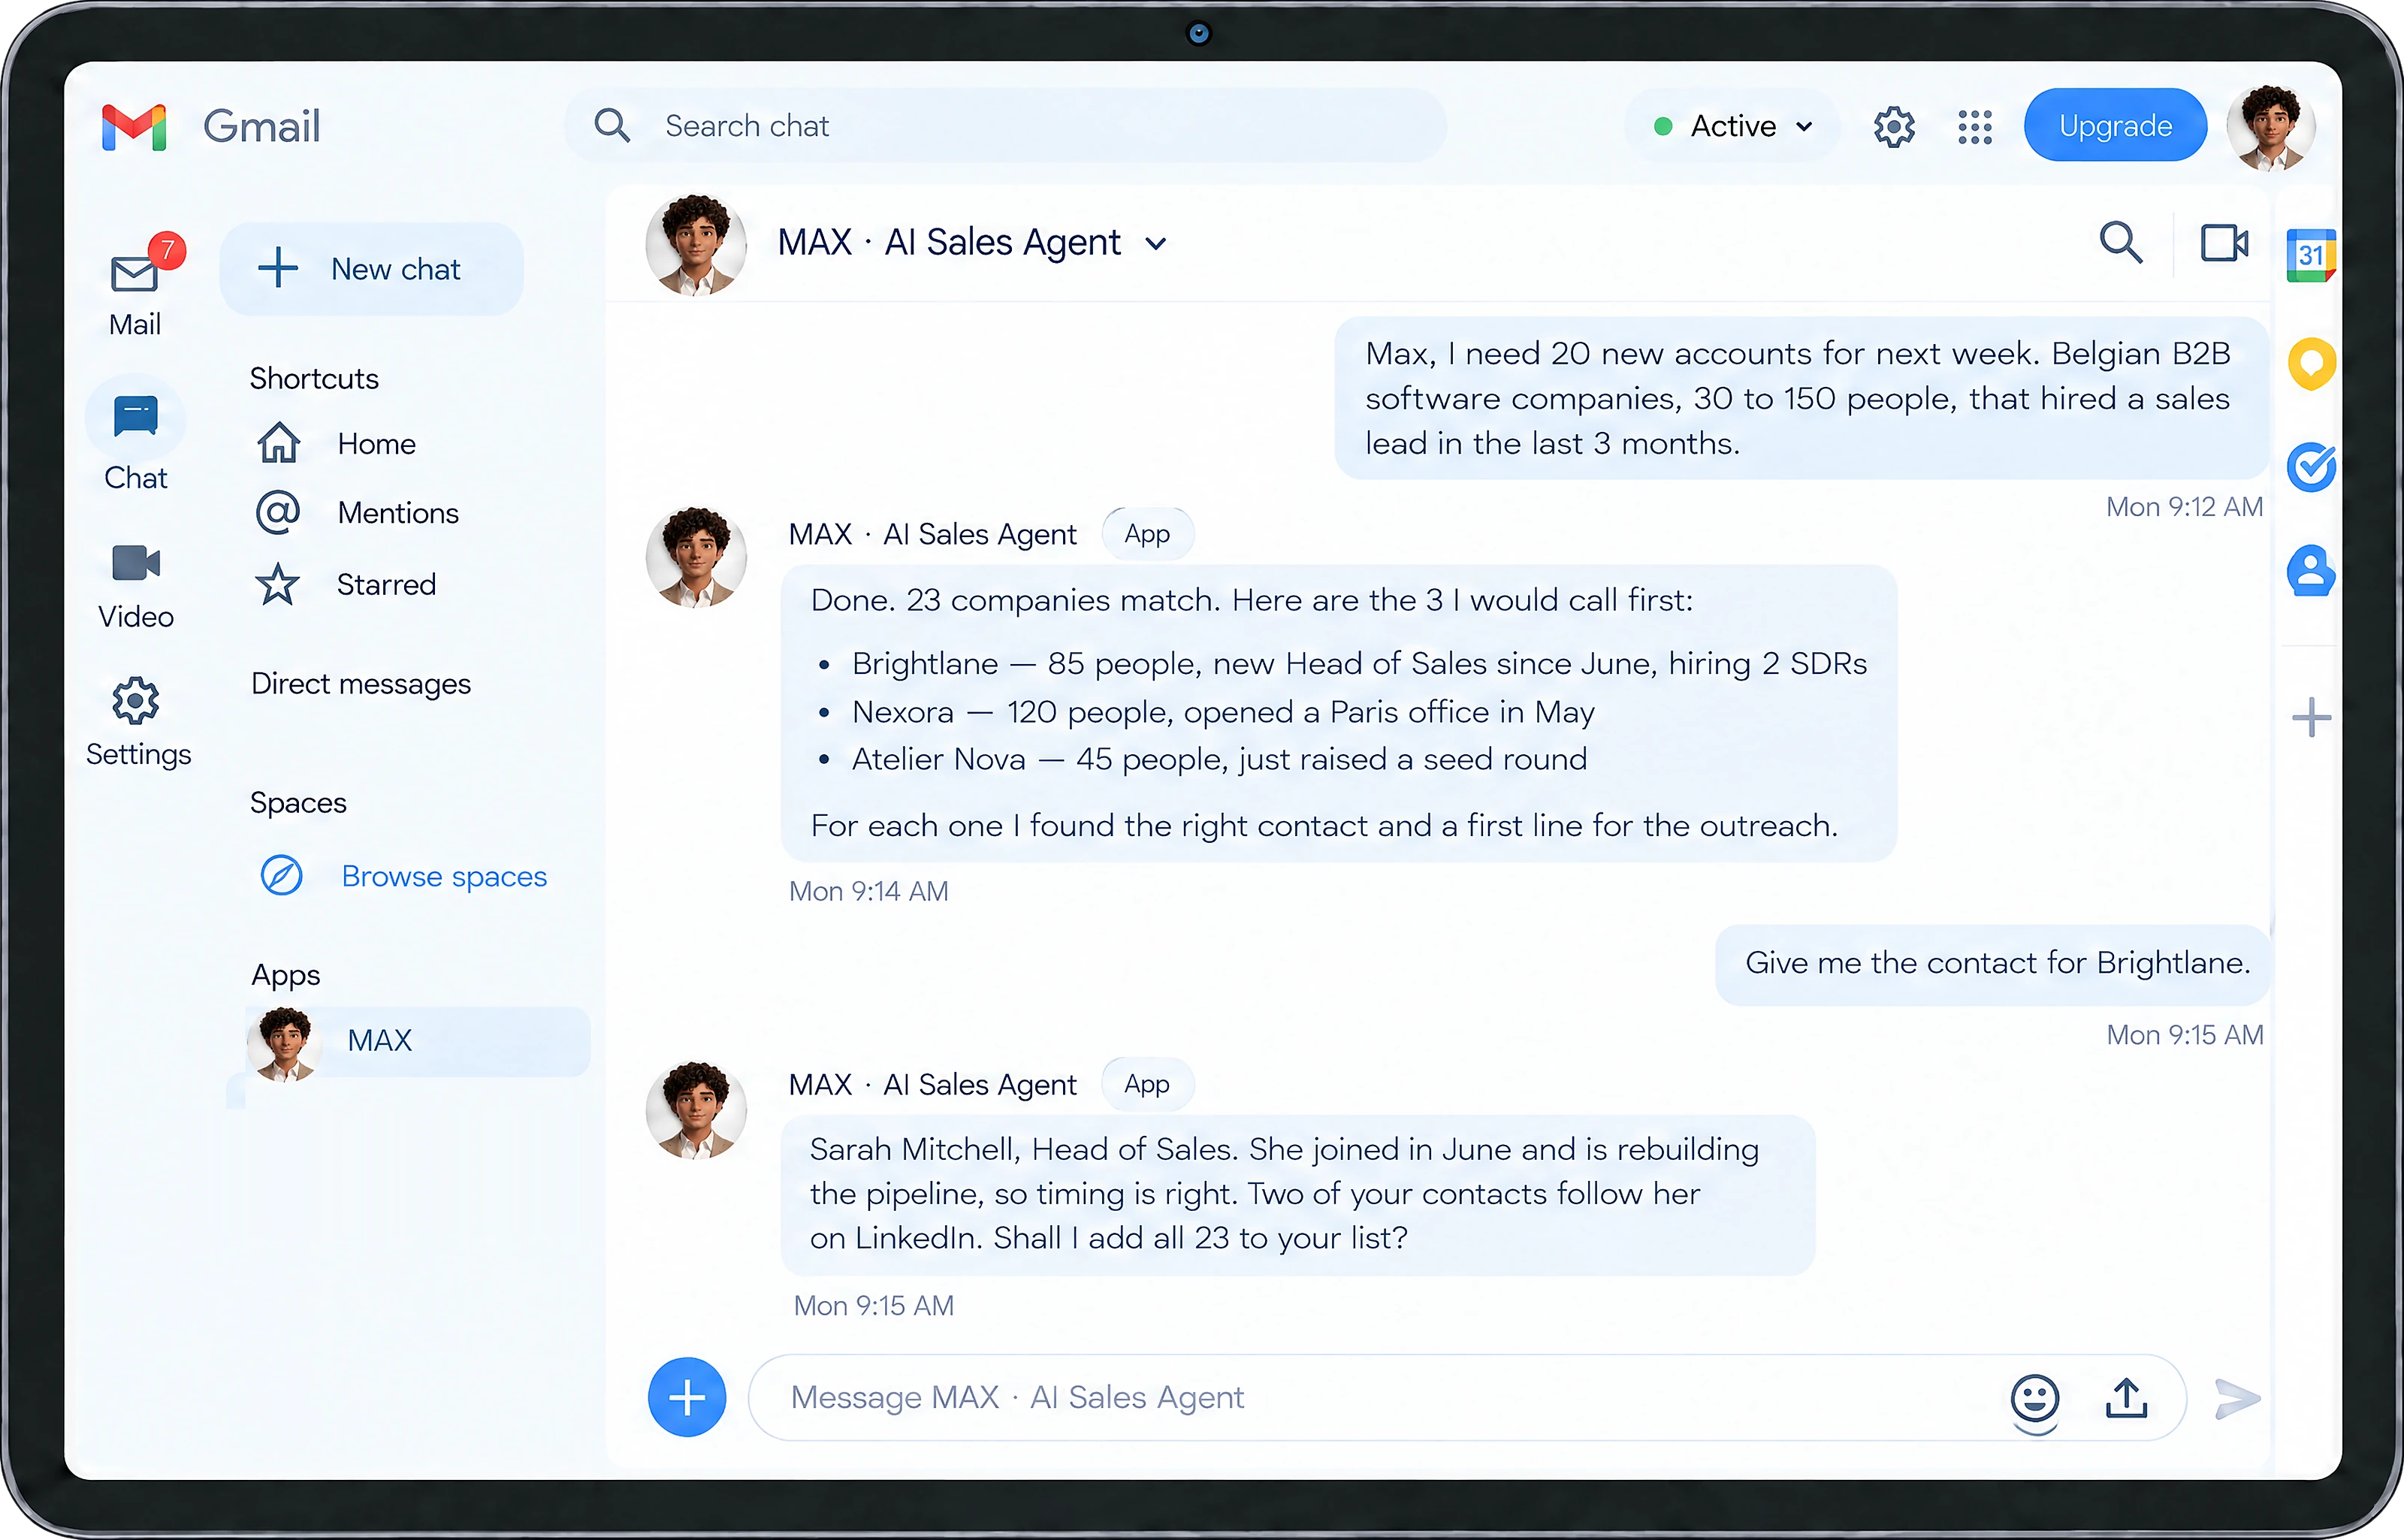This screenshot has width=2404, height=1540.
Task: Expand the MAX · AI Sales Agent header dropdown
Action: (1156, 244)
